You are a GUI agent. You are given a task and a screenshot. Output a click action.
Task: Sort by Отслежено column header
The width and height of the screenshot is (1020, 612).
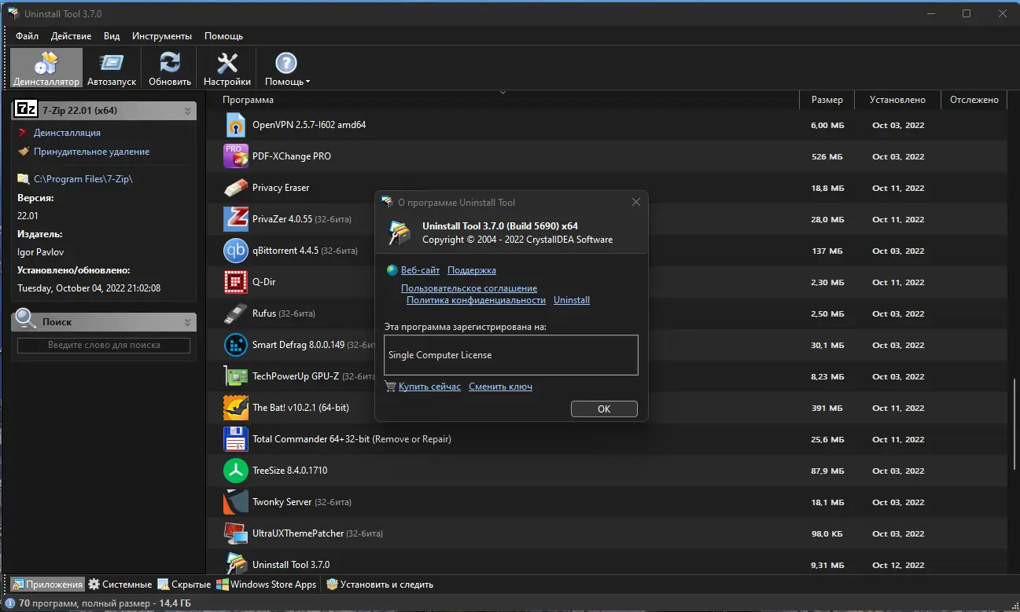point(974,100)
